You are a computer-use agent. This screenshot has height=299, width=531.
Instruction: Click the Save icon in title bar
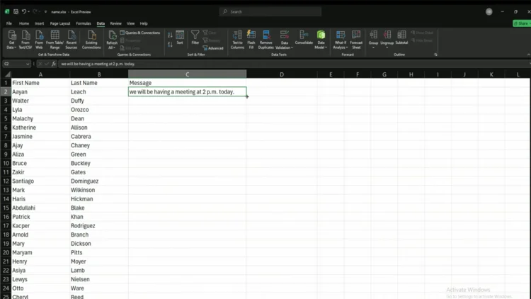pyautogui.click(x=16, y=11)
